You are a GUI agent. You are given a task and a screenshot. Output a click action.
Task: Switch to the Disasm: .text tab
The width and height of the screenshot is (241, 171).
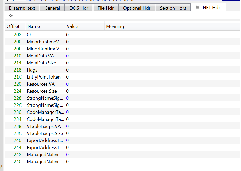[22, 8]
